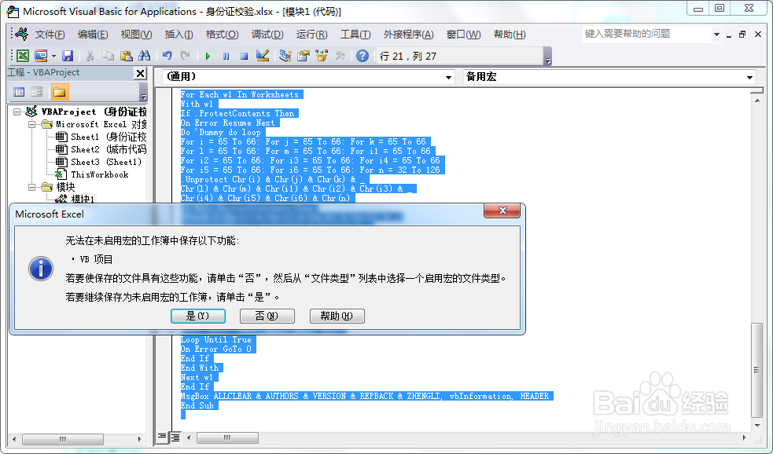773x454 pixels.
Task: Open the 编辑(E) menu
Action: (x=93, y=35)
